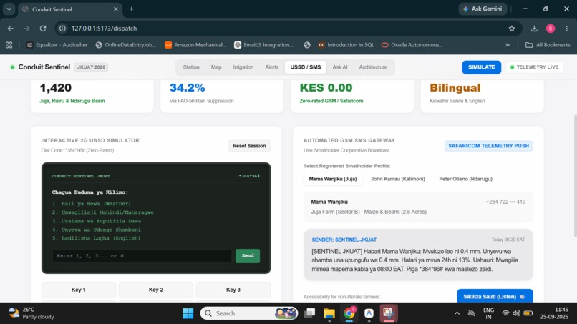Open the apps grid in bookmarks bar
577x324 pixels.
pos(9,45)
